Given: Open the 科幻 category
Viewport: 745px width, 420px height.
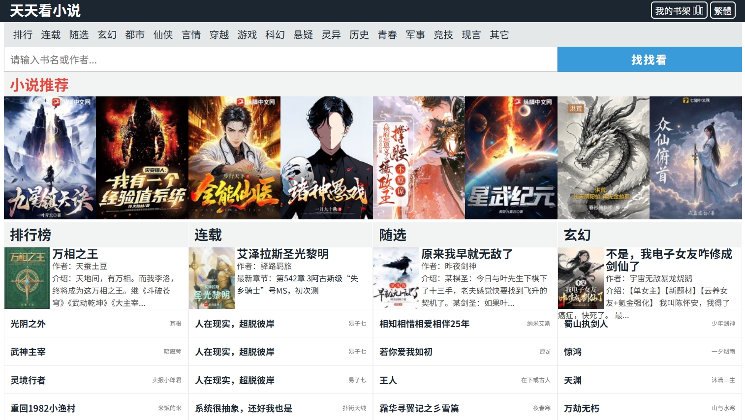Looking at the screenshot, I should pyautogui.click(x=275, y=34).
